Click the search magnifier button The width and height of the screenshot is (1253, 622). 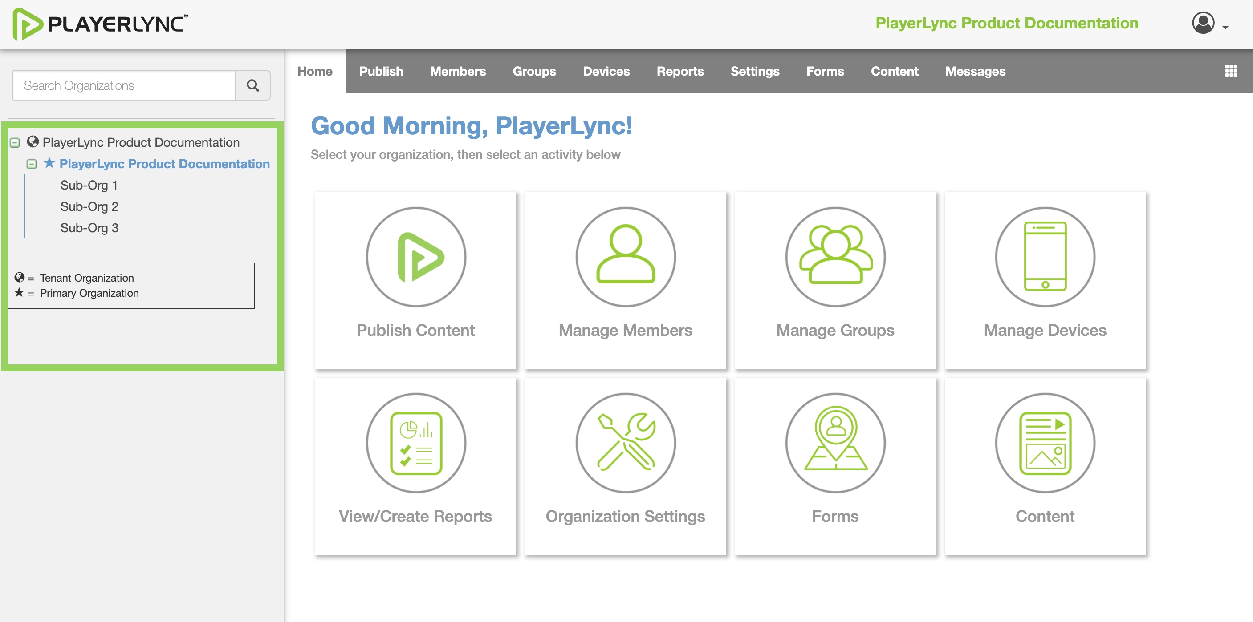[x=252, y=85]
